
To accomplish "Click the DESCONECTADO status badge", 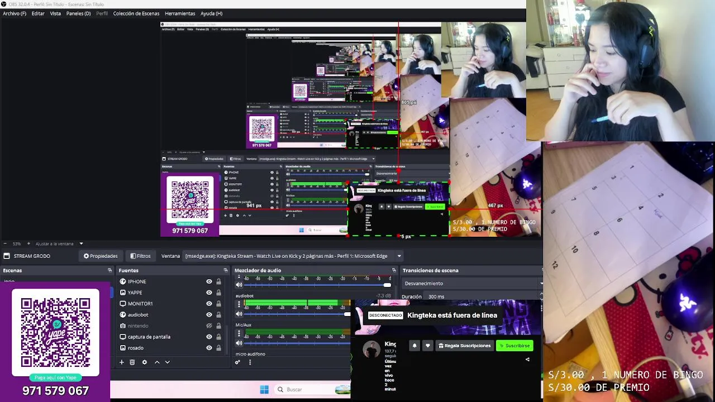I will 385,315.
